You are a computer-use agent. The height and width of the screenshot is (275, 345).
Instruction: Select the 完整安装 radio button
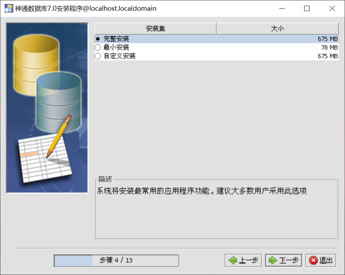[98, 39]
